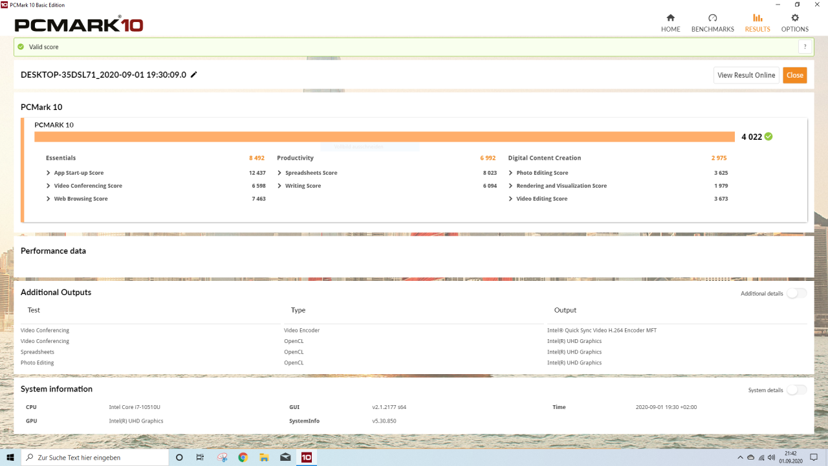The height and width of the screenshot is (466, 828).
Task: Click the PCMark 10 overall score bar
Action: 384,137
